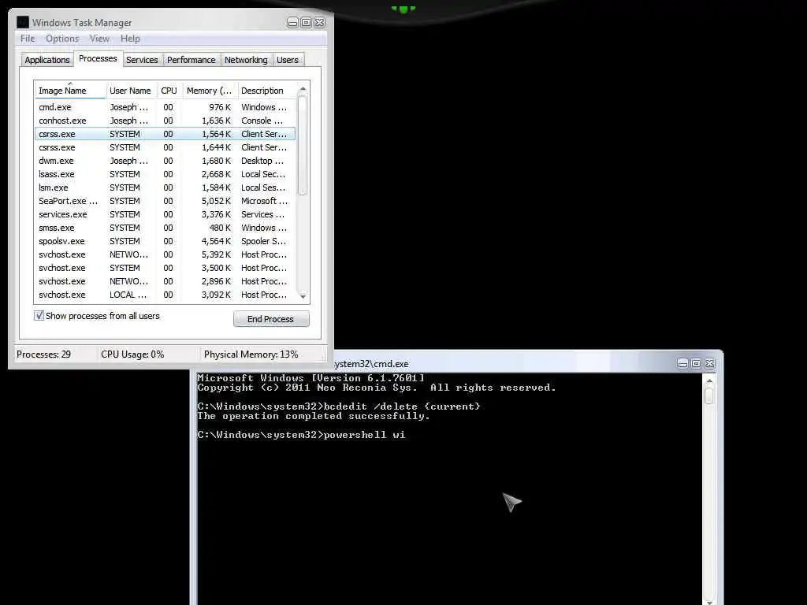Click the Task Manager title bar icon
The width and height of the screenshot is (807, 605).
pyautogui.click(x=23, y=22)
